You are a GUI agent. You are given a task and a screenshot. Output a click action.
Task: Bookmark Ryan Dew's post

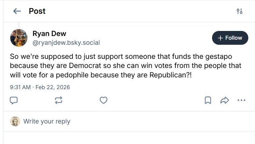[208, 100]
